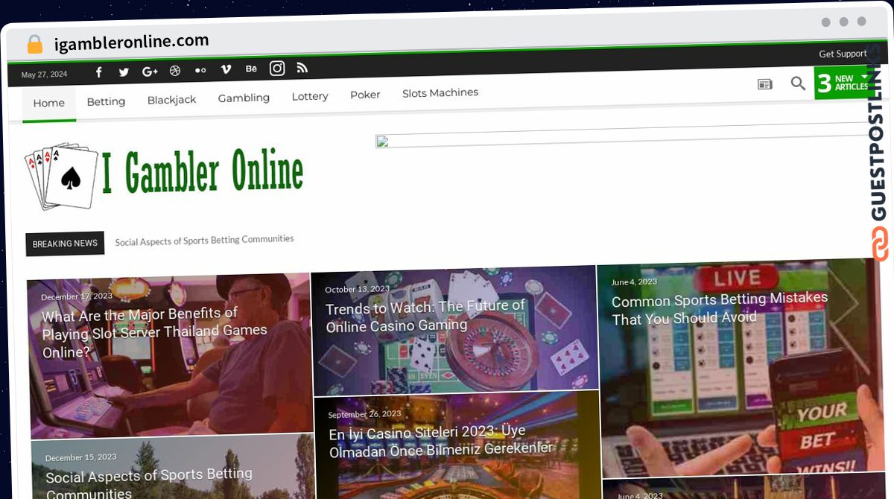The width and height of the screenshot is (894, 499).
Task: Click the September 26, 2023 post date
Action: coord(364,414)
